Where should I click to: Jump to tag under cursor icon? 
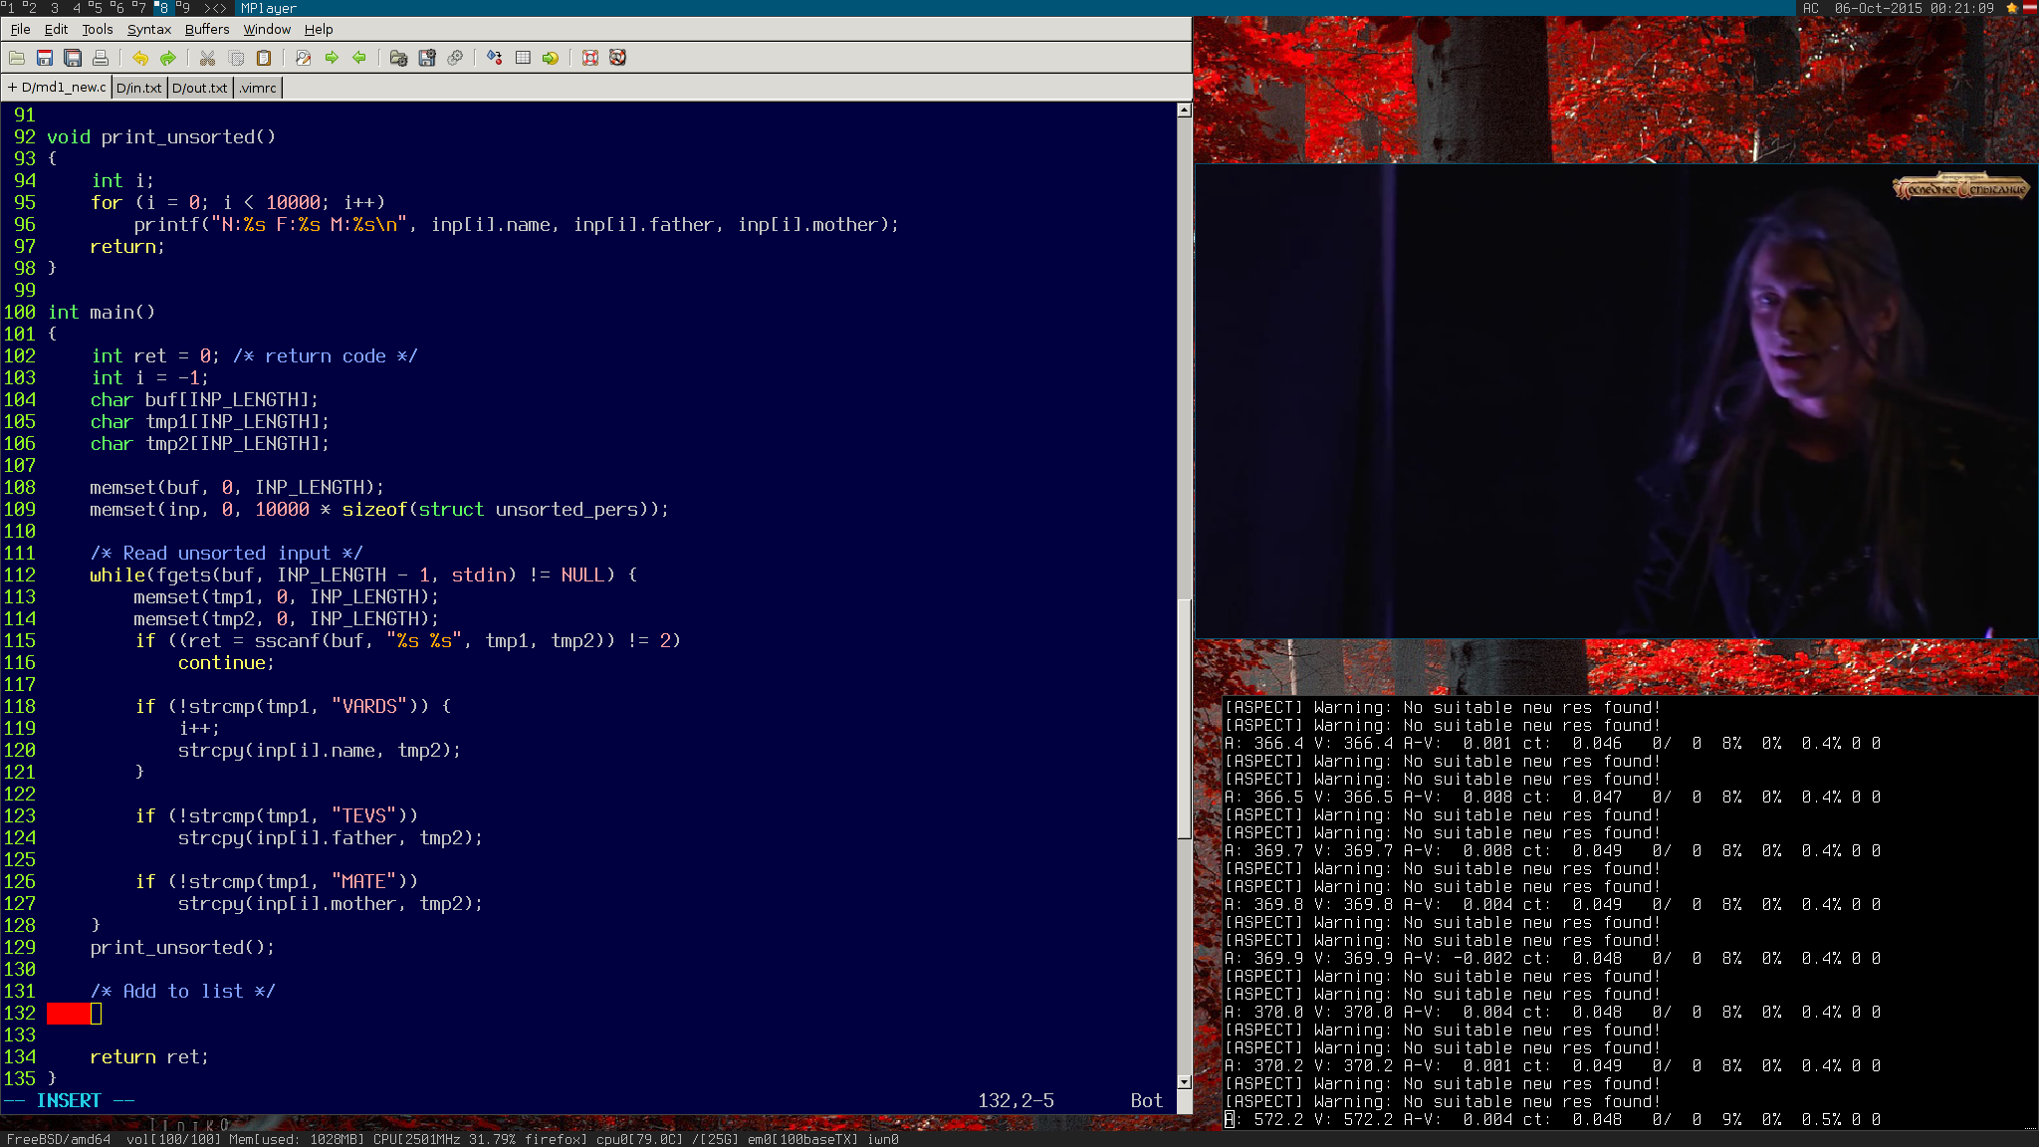tap(551, 58)
